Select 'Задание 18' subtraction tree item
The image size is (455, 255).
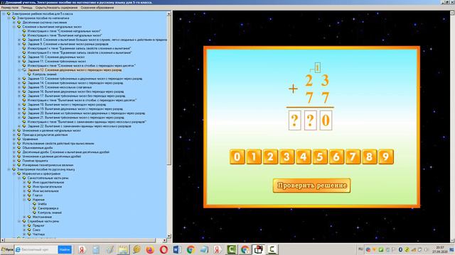(67, 104)
